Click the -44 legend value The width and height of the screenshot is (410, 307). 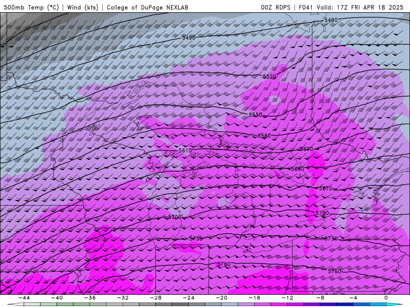[24, 298]
